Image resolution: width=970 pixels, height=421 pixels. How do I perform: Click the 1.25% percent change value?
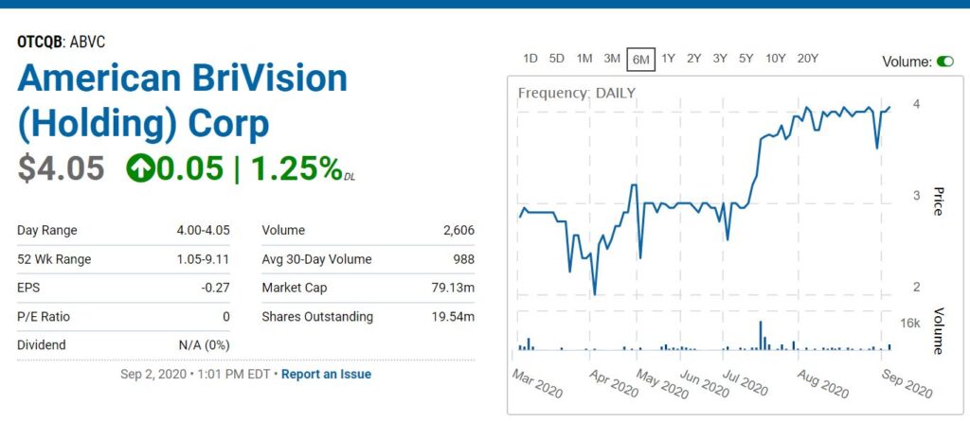pyautogui.click(x=296, y=168)
